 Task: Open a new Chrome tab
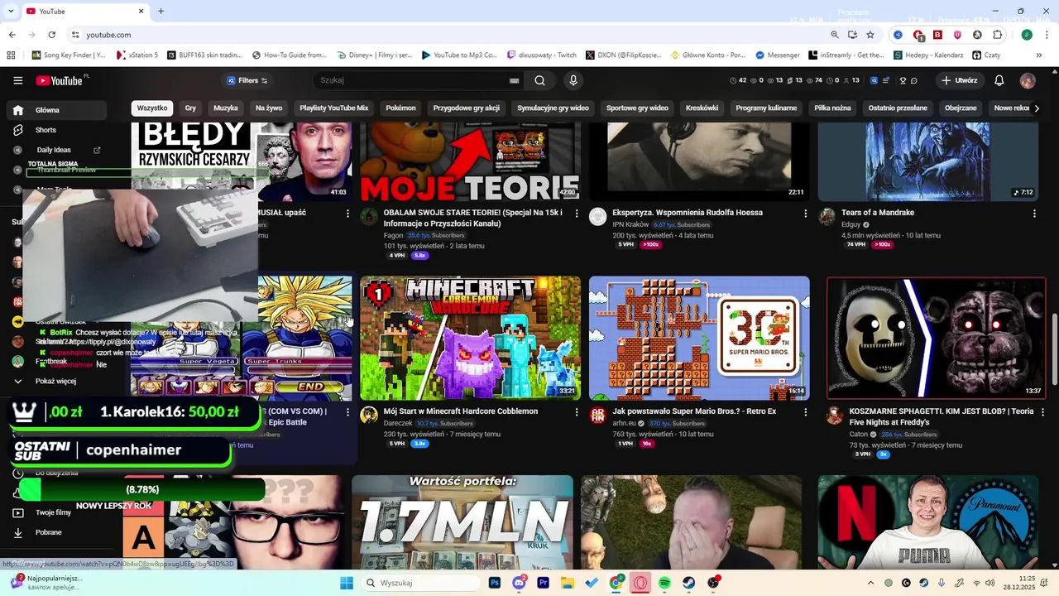pyautogui.click(x=161, y=12)
